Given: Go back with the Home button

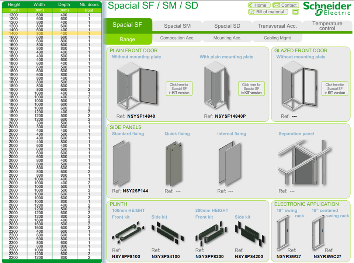Looking at the screenshot, I should 259,5.
